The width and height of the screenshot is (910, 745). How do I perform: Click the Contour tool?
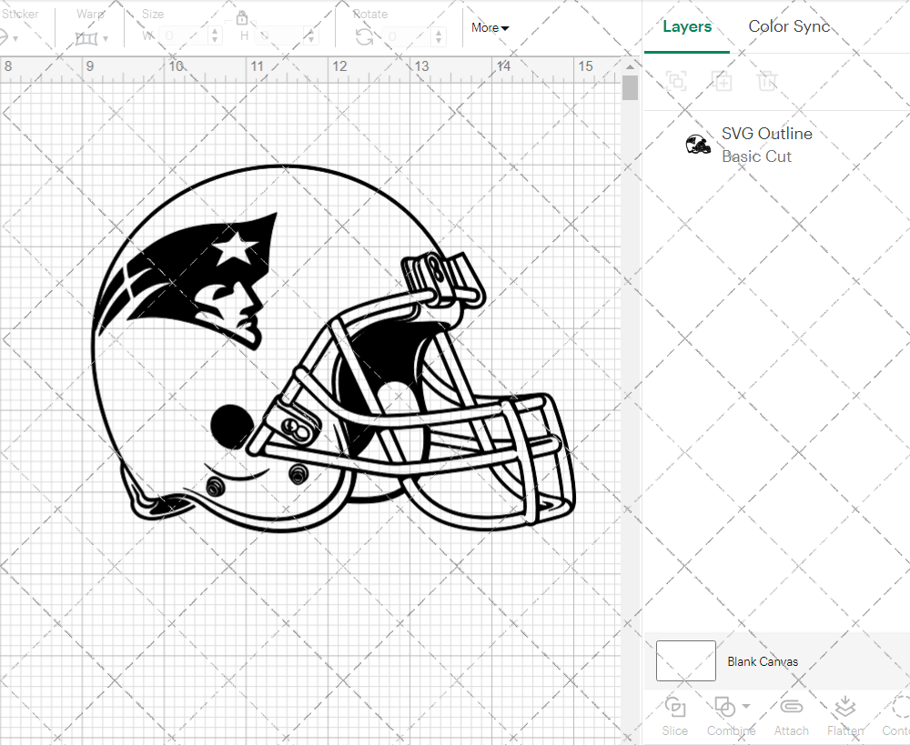[898, 717]
